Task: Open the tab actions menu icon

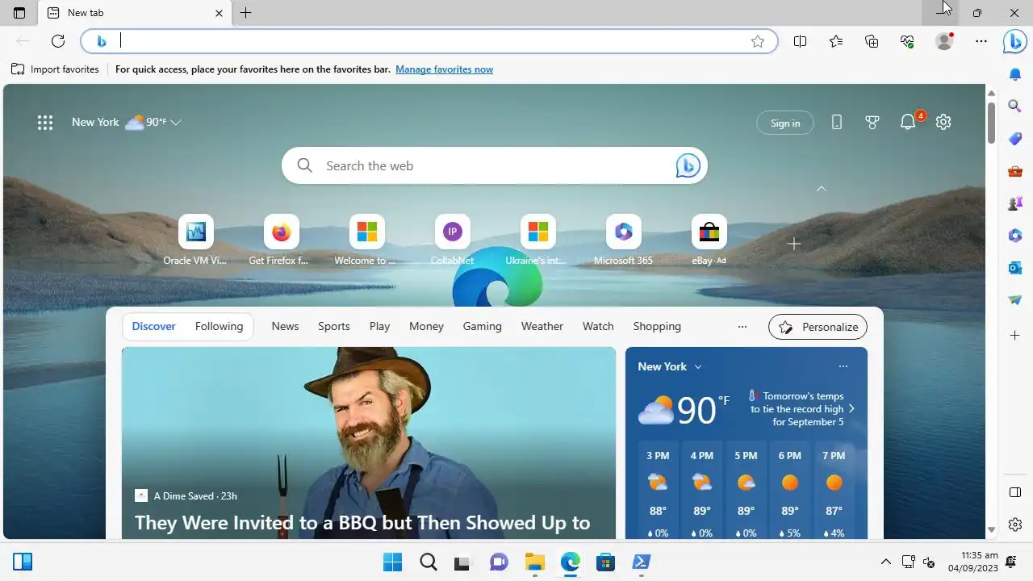Action: (19, 13)
